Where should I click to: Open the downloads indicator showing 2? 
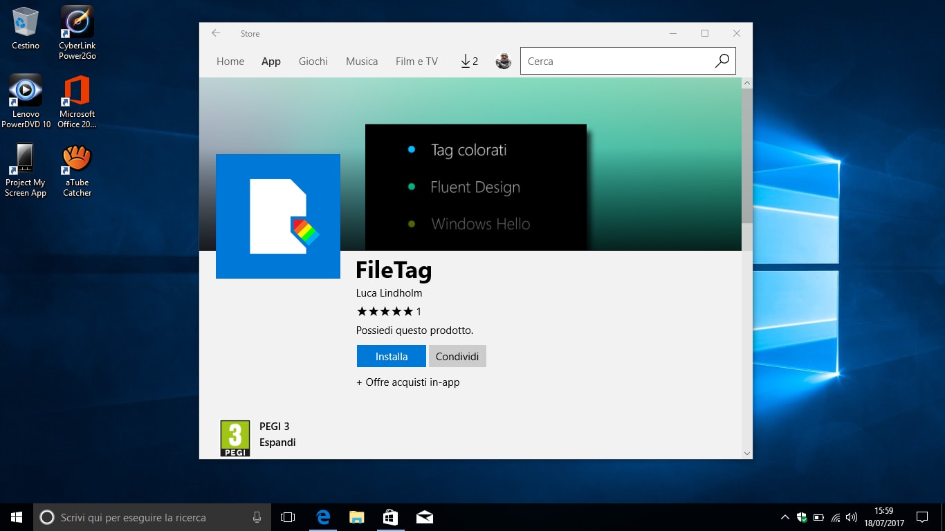469,62
